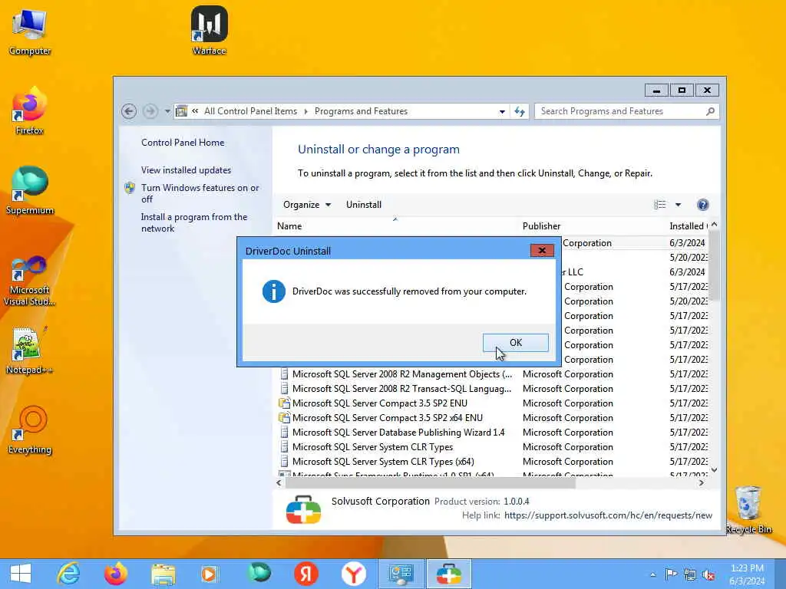Go back in Programs and Features
786x589 pixels.
(x=129, y=111)
